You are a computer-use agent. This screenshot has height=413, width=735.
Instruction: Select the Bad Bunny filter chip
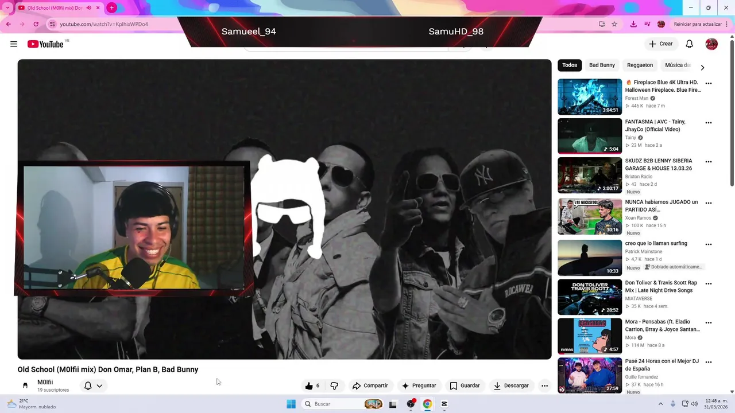pos(602,65)
